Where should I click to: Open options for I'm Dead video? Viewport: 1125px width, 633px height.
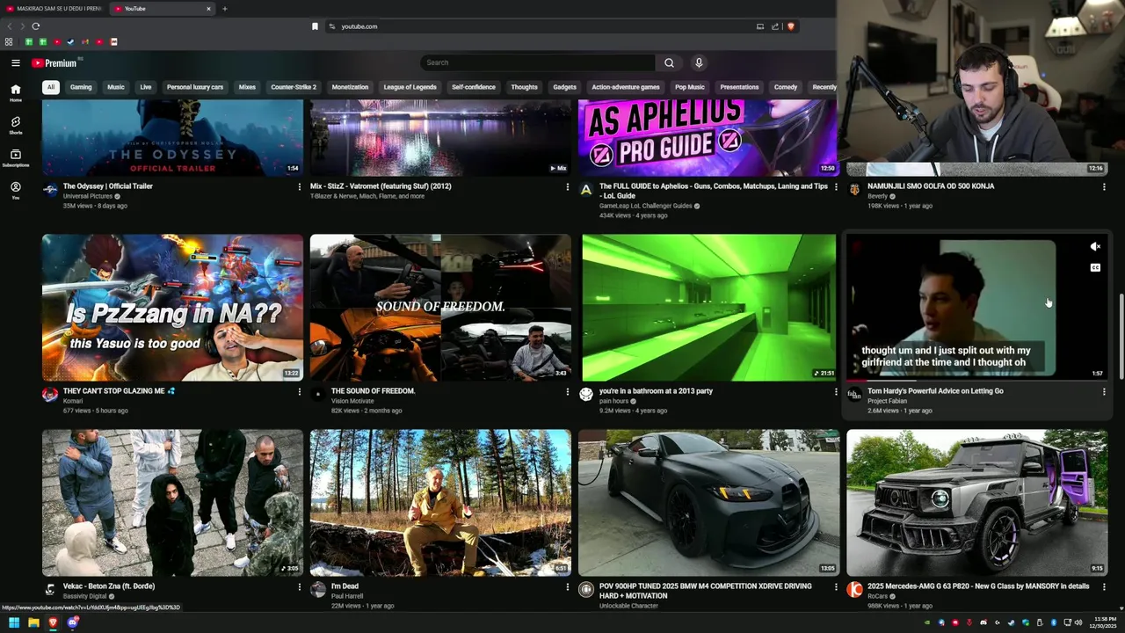click(x=567, y=586)
